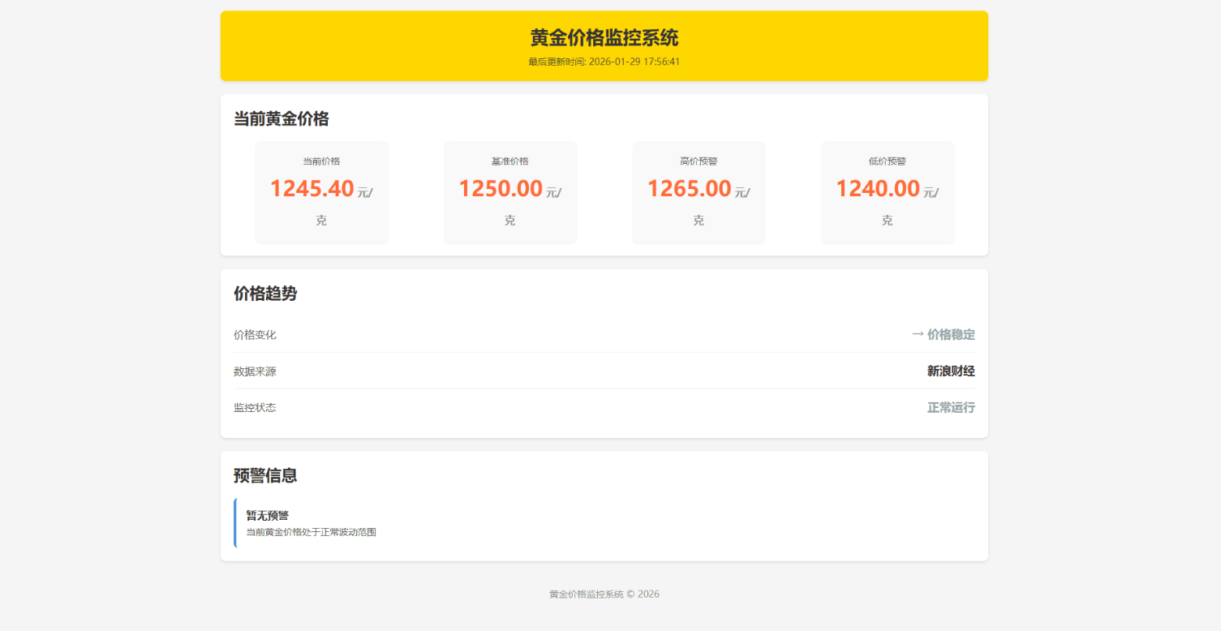Click the 高价预警 card

(x=699, y=192)
